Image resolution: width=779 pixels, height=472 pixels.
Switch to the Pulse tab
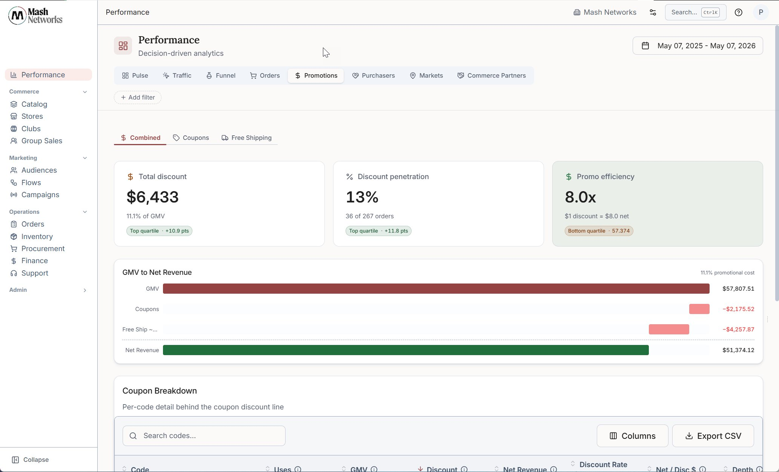(135, 75)
